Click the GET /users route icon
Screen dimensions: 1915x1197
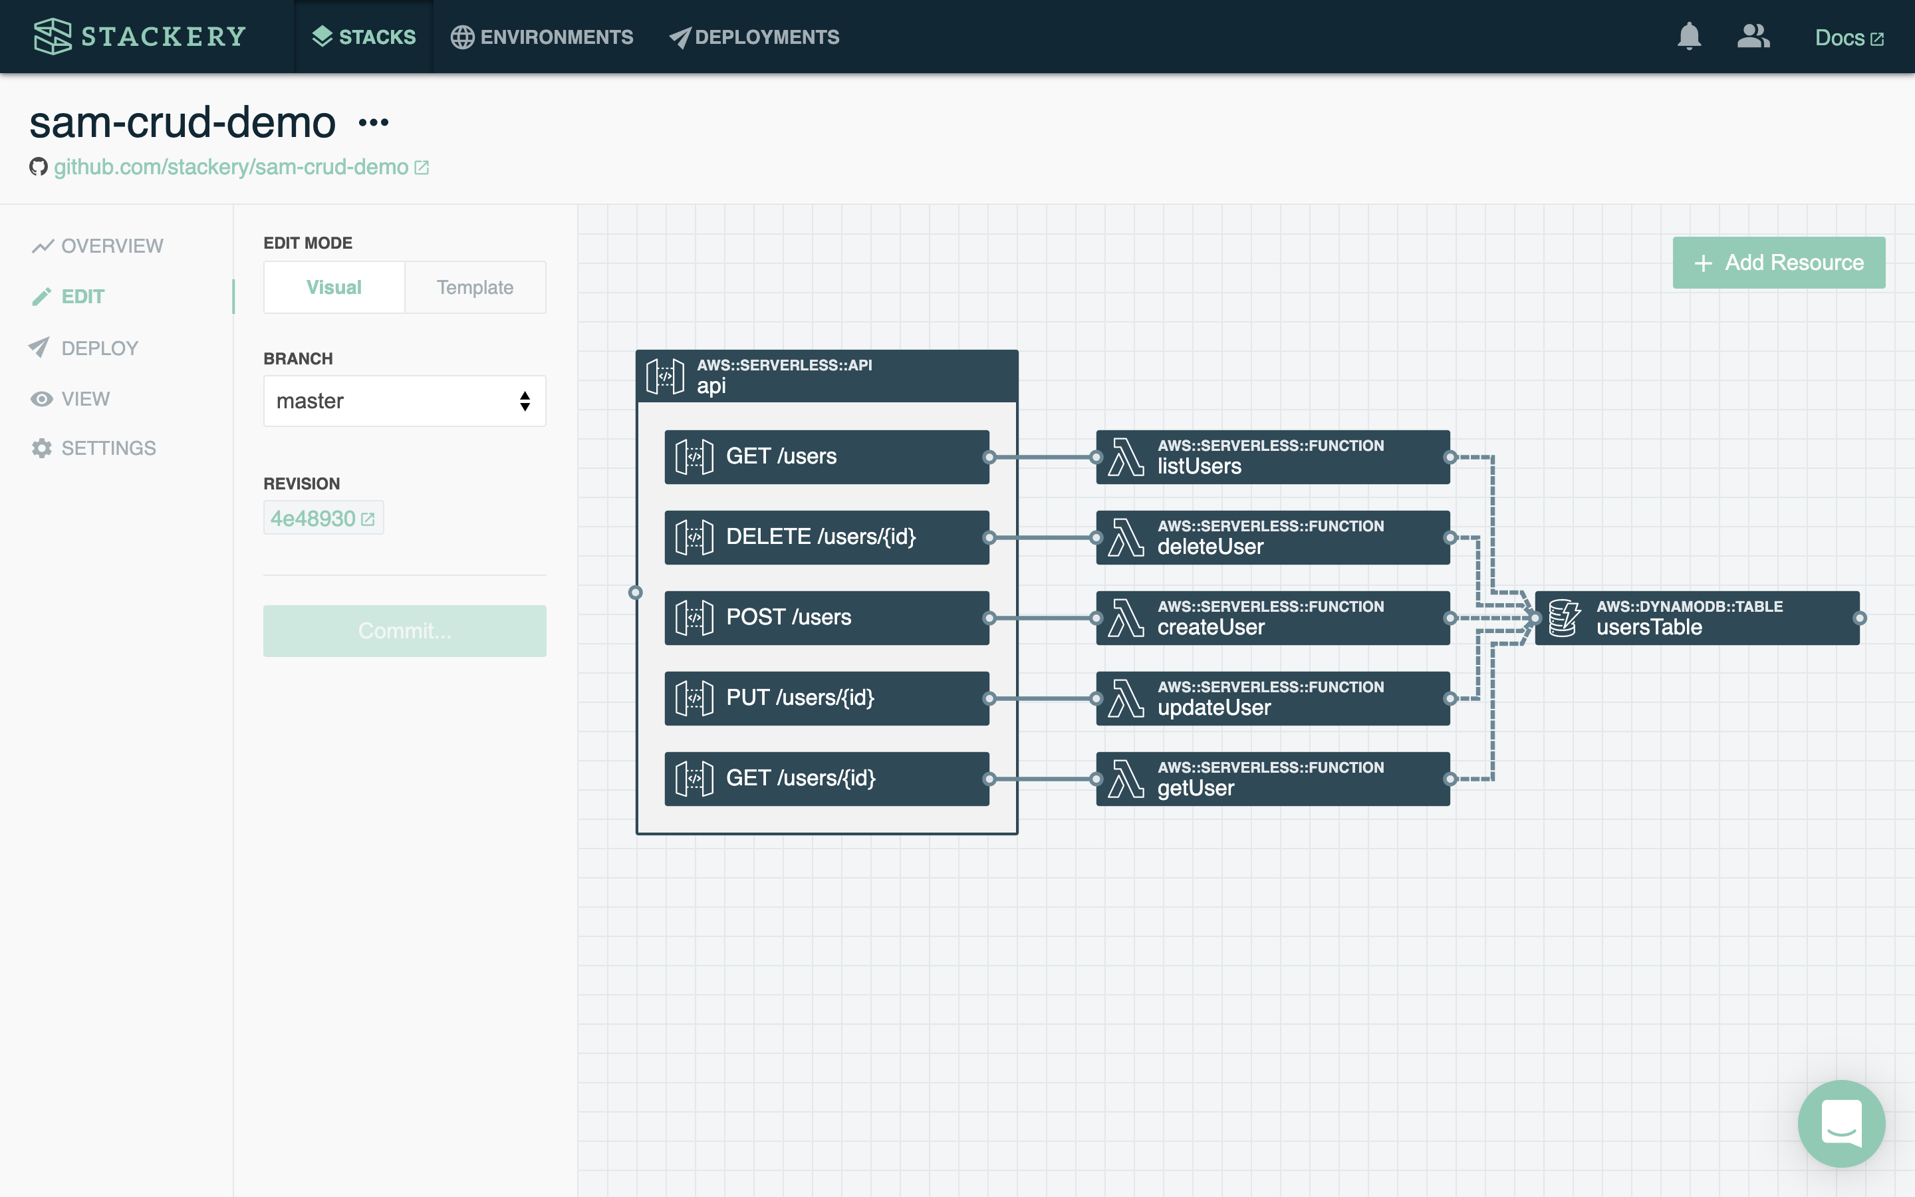[x=694, y=457]
